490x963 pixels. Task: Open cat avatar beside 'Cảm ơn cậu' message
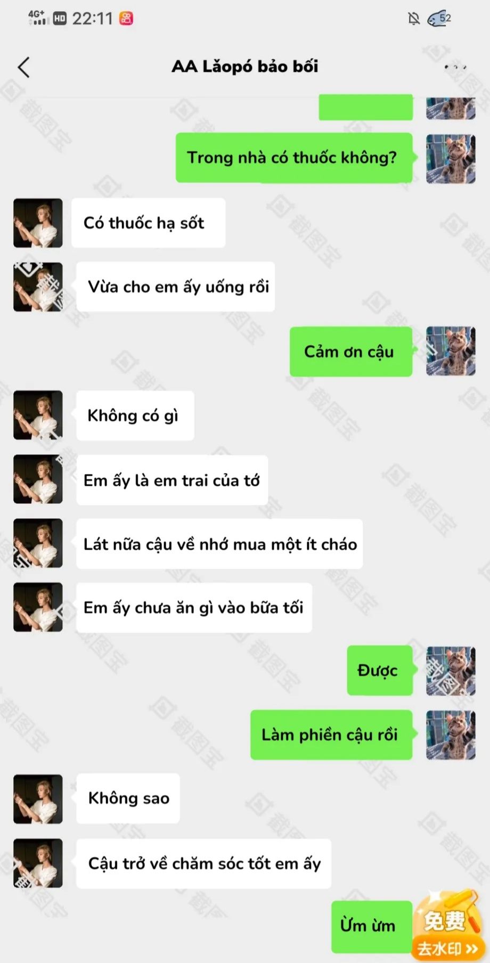[451, 351]
